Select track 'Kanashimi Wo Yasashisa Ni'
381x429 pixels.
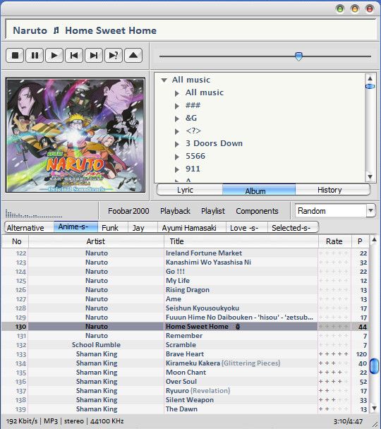click(x=185, y=262)
